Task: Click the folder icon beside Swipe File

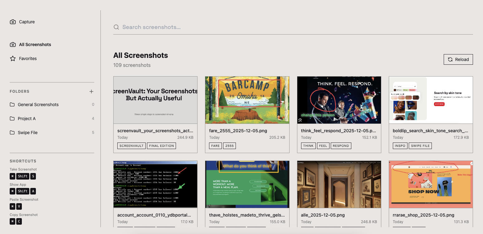Action: pyautogui.click(x=12, y=133)
